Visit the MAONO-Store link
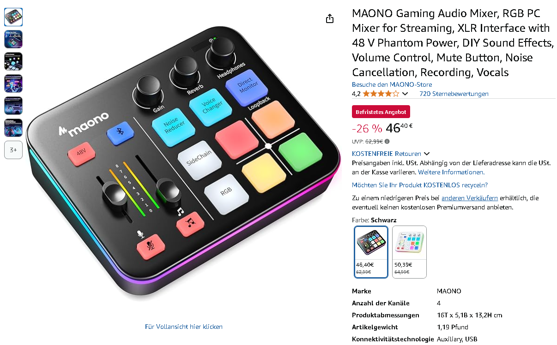This screenshot has width=557, height=345. click(392, 84)
